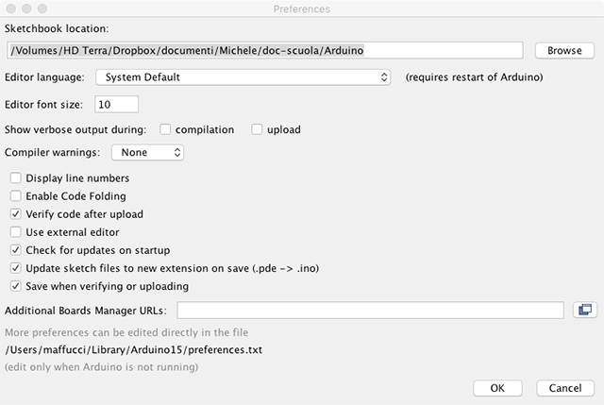604x405 pixels.
Task: Expand the Compiler warnings dropdown
Action: click(147, 152)
